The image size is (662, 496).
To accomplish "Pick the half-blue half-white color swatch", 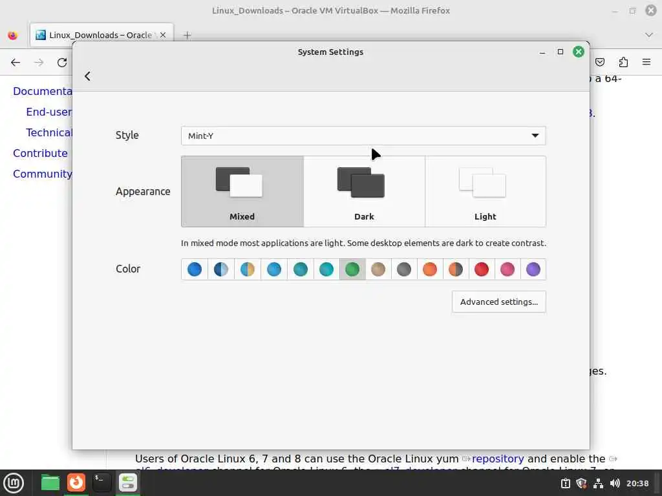I will 221,269.
